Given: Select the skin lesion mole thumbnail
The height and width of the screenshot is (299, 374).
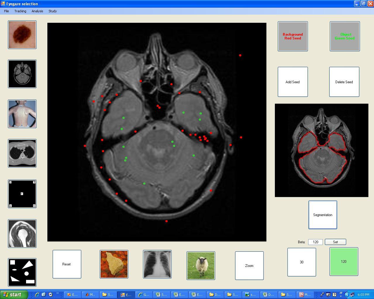Looking at the screenshot, I should click(22, 35).
